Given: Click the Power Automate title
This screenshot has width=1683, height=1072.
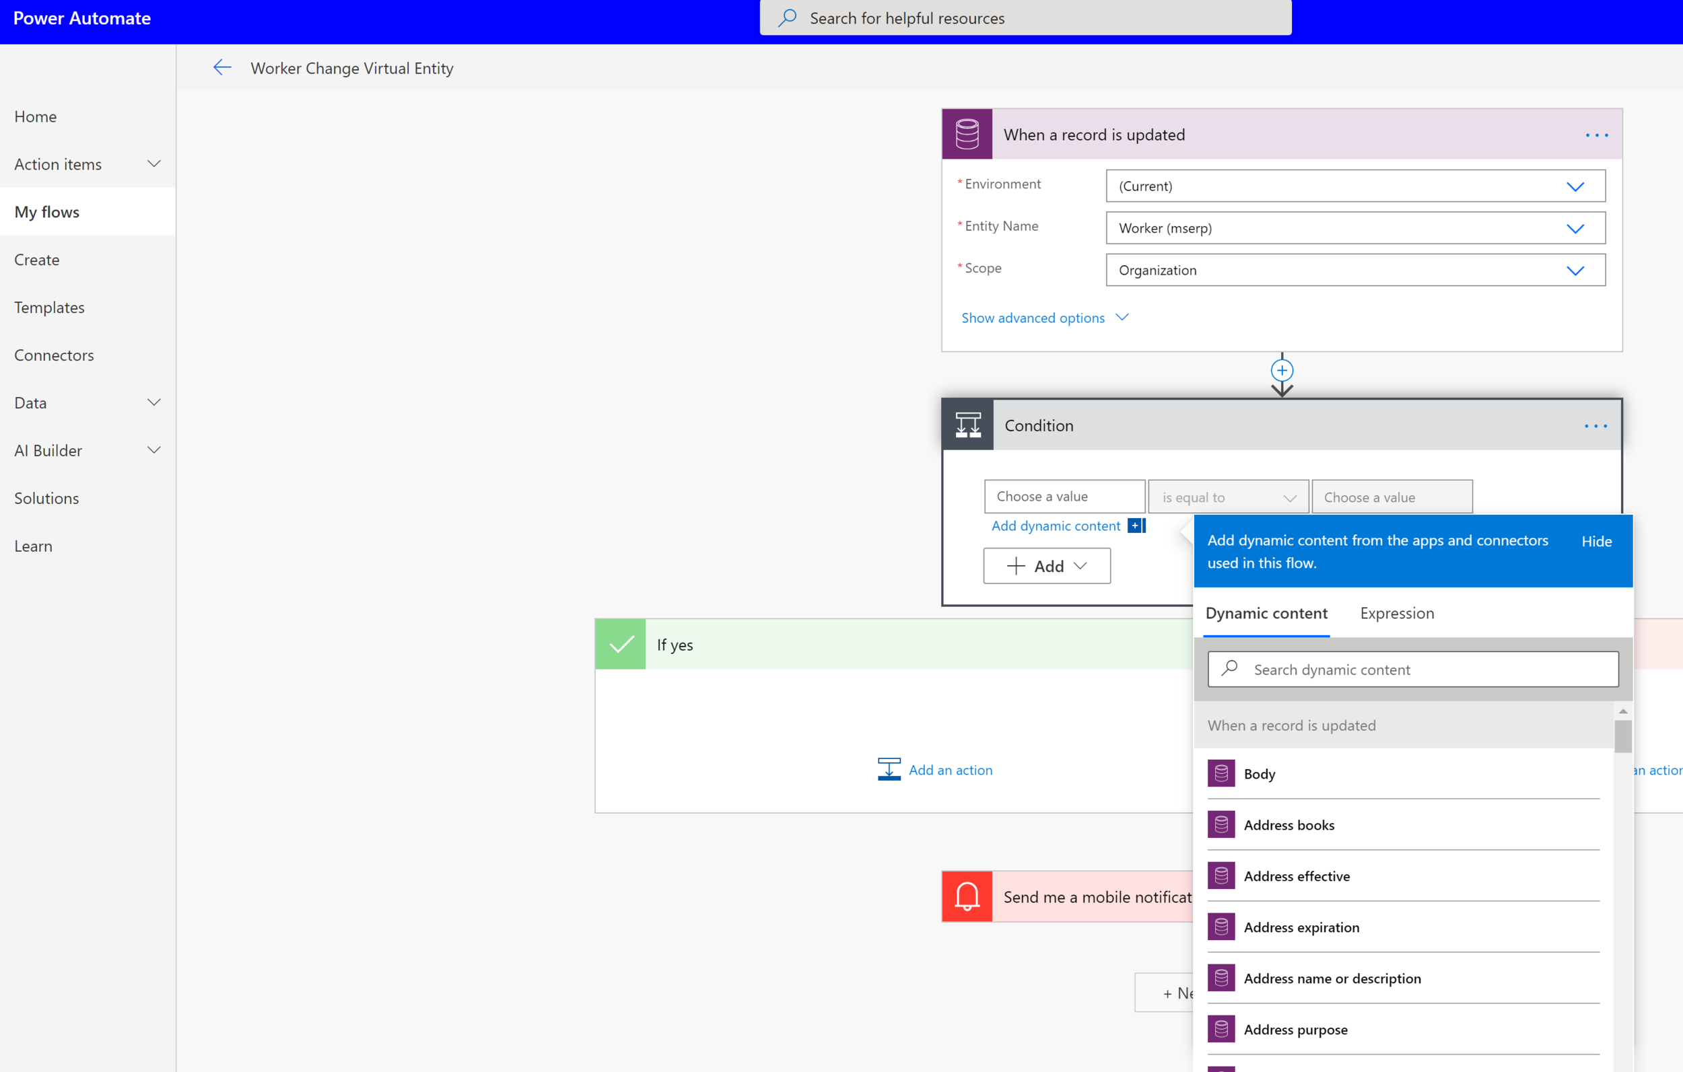Looking at the screenshot, I should 81,18.
